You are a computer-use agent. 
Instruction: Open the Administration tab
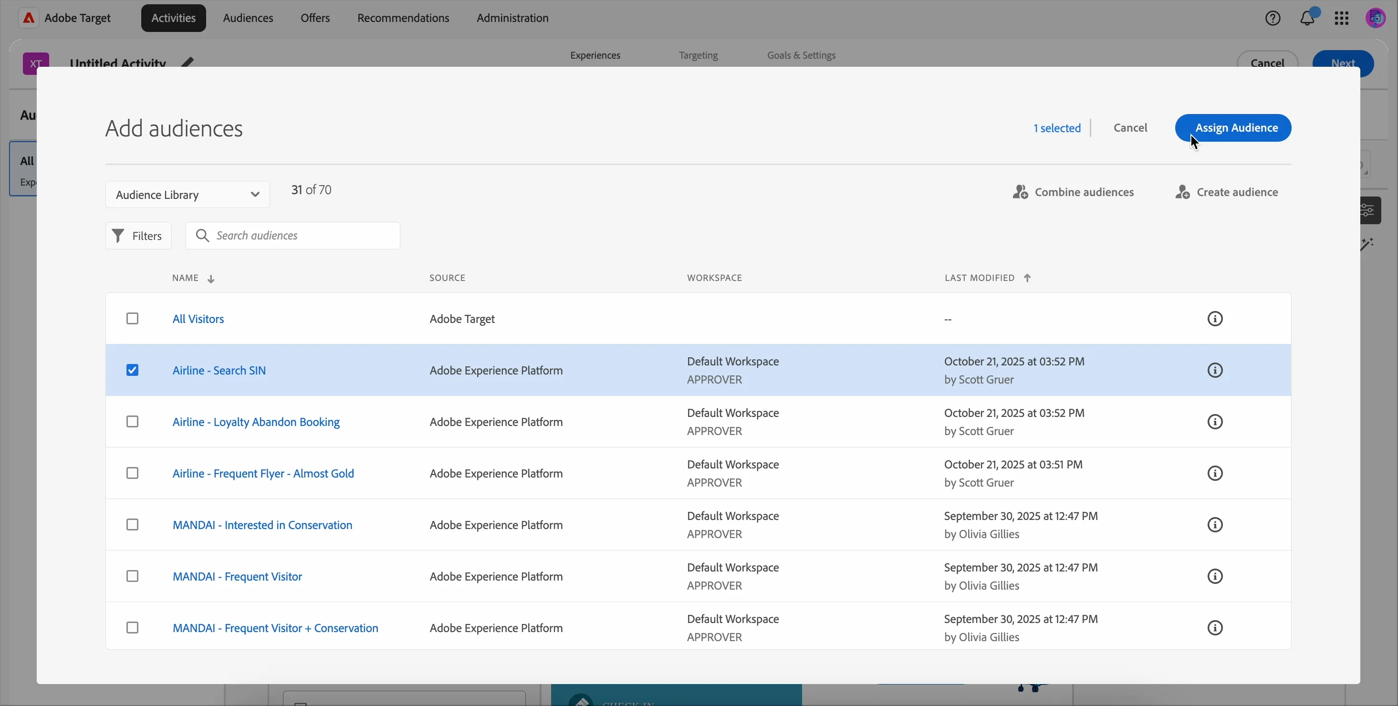coord(512,18)
